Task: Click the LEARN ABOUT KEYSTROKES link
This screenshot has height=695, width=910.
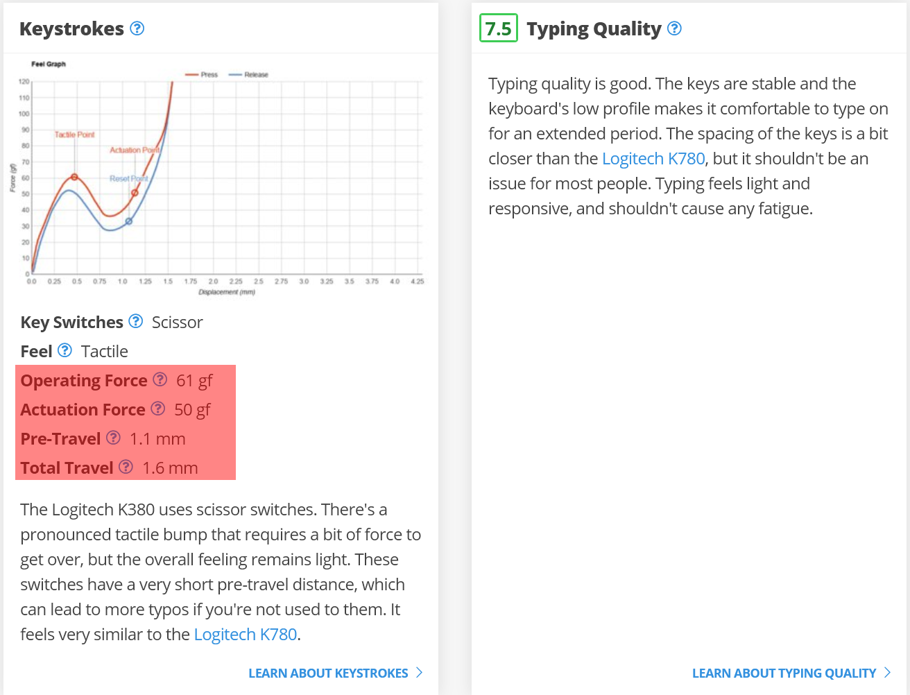Action: 328,673
